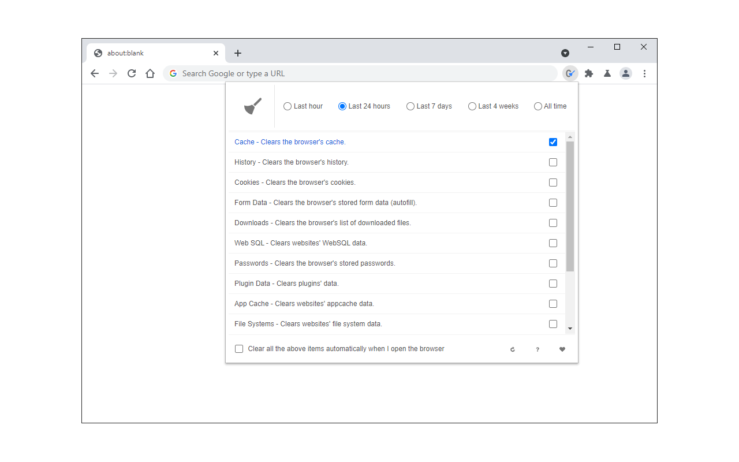Select the 'All time' radio button

click(x=537, y=106)
